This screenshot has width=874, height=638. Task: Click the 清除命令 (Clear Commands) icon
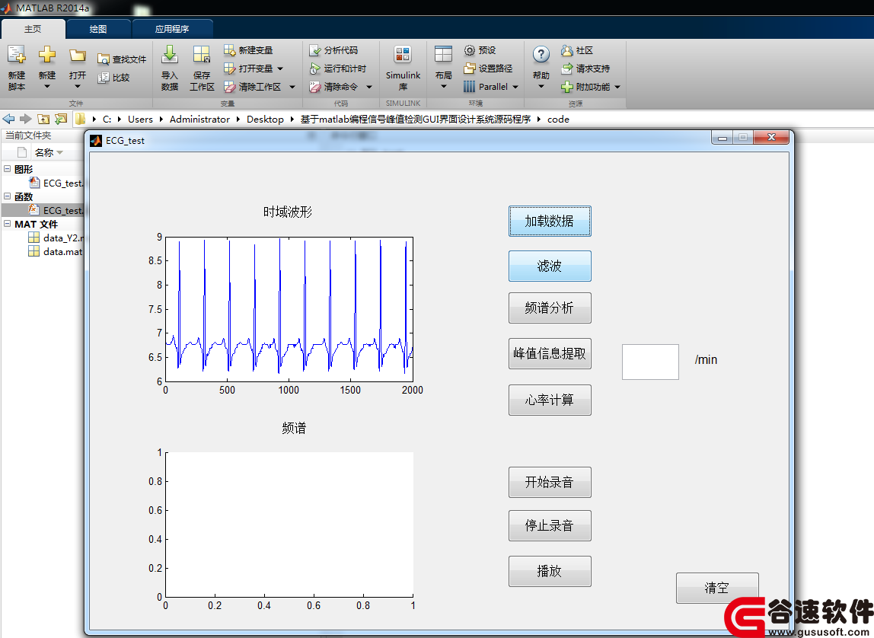[315, 87]
